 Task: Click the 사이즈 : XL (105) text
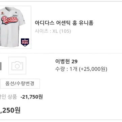coord(53,31)
